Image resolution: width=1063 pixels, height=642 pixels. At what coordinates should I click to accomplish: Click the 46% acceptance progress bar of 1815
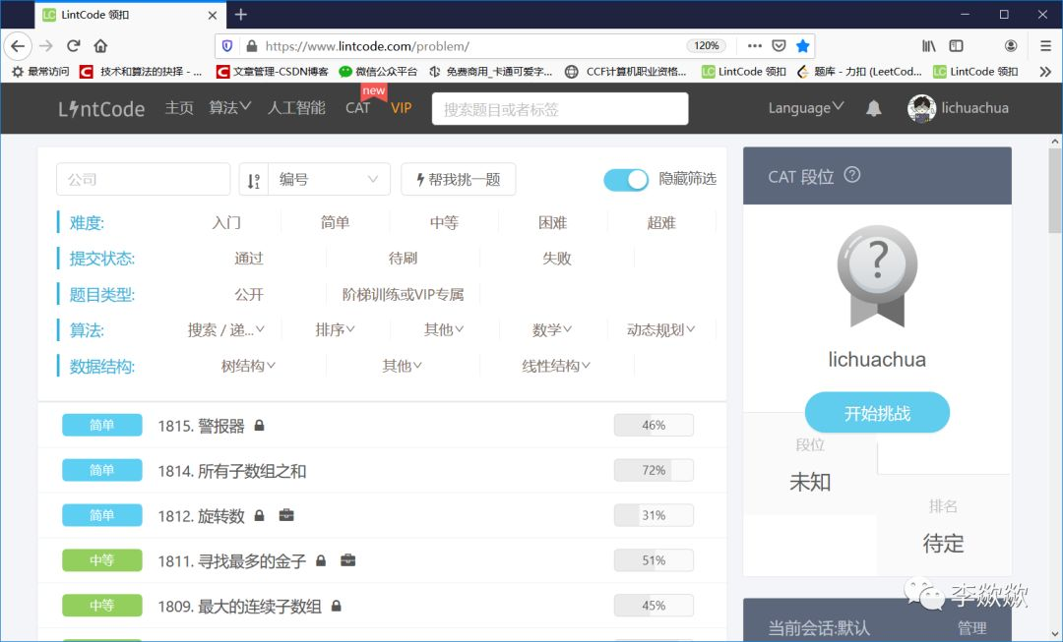(x=653, y=424)
